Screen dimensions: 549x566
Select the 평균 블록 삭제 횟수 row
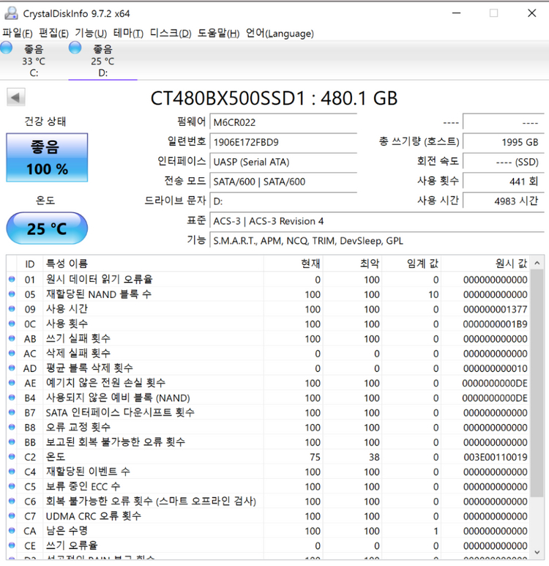tap(269, 368)
